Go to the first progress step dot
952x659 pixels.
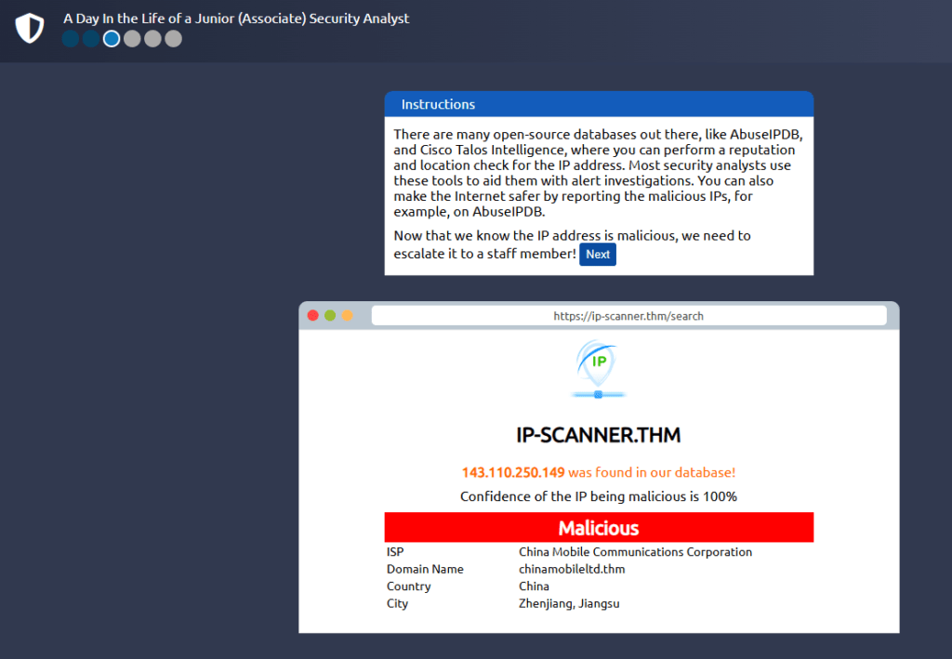coord(71,39)
